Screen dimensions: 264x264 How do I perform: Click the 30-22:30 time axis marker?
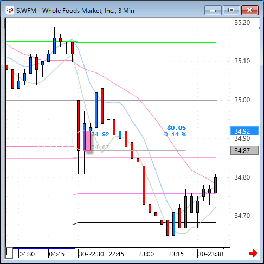click(x=92, y=254)
